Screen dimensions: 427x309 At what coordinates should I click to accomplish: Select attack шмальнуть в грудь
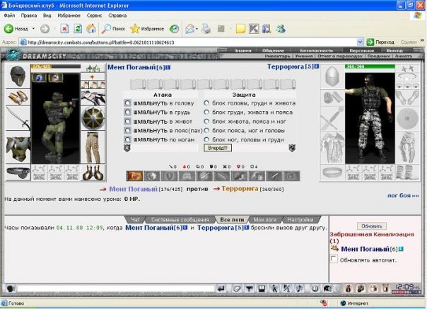(127, 112)
